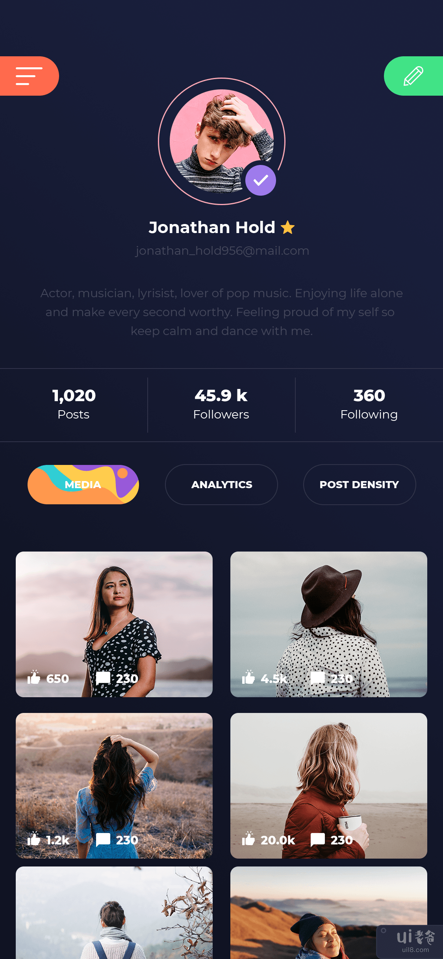Open the woman with brown hat photo

329,624
